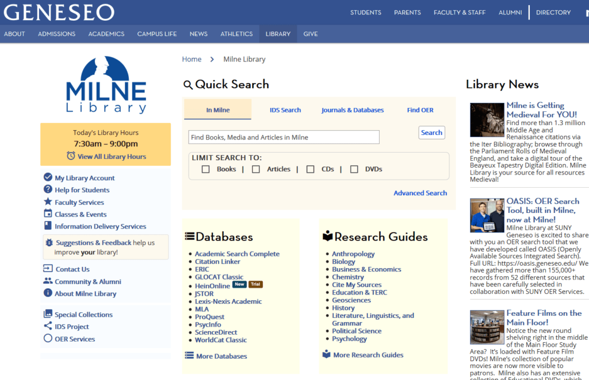589x380 pixels.
Task: Click the books icon next to Special Collections
Action: coord(47,314)
